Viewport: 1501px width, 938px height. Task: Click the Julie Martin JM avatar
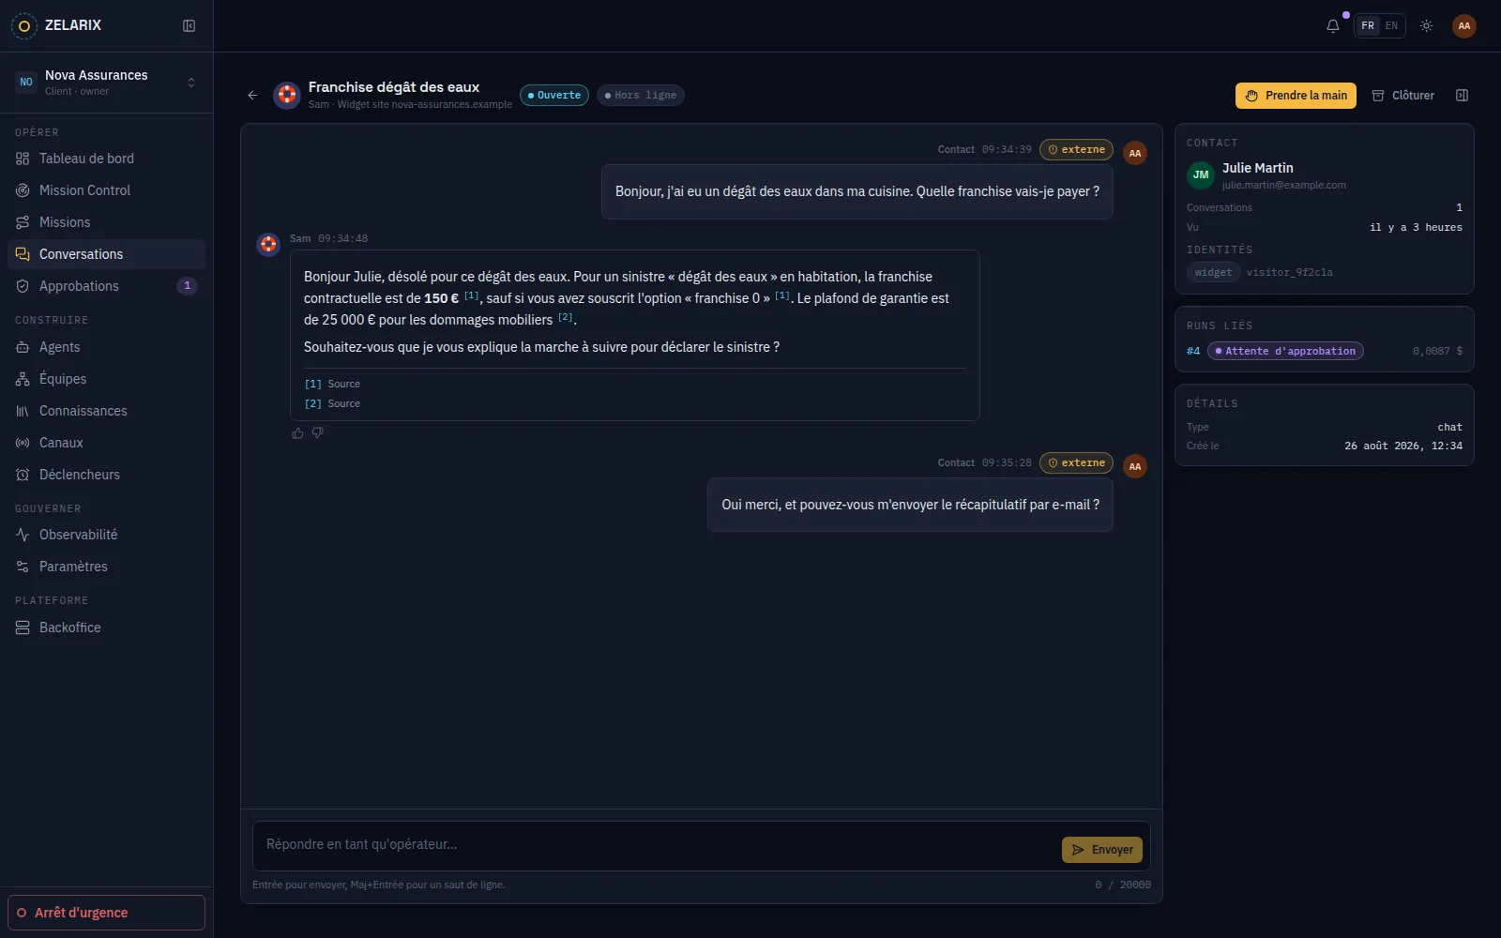tap(1201, 175)
